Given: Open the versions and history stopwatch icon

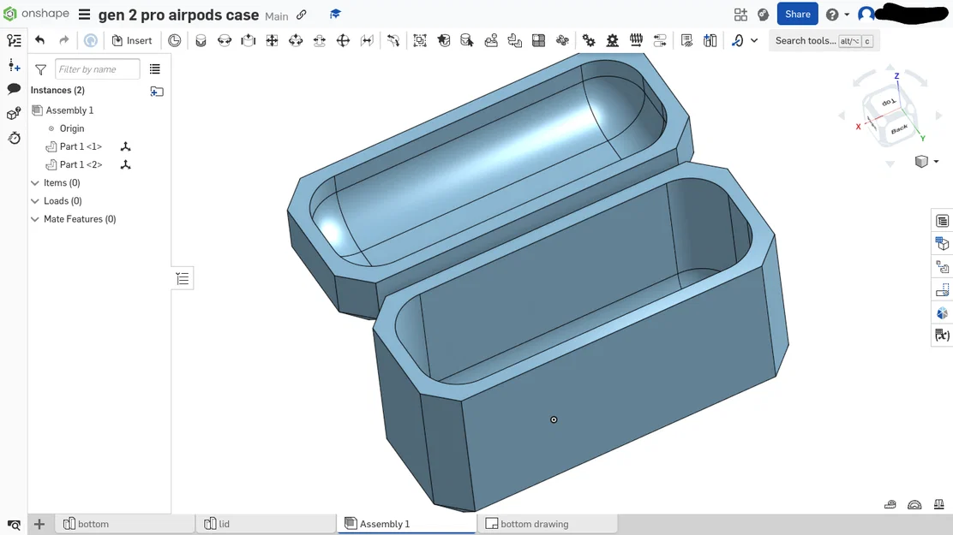Looking at the screenshot, I should click(x=14, y=138).
